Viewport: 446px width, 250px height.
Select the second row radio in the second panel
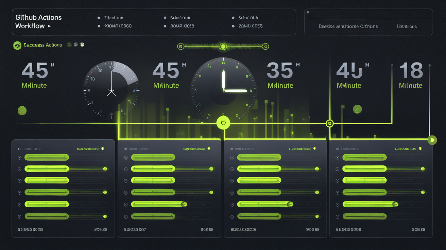(126, 169)
